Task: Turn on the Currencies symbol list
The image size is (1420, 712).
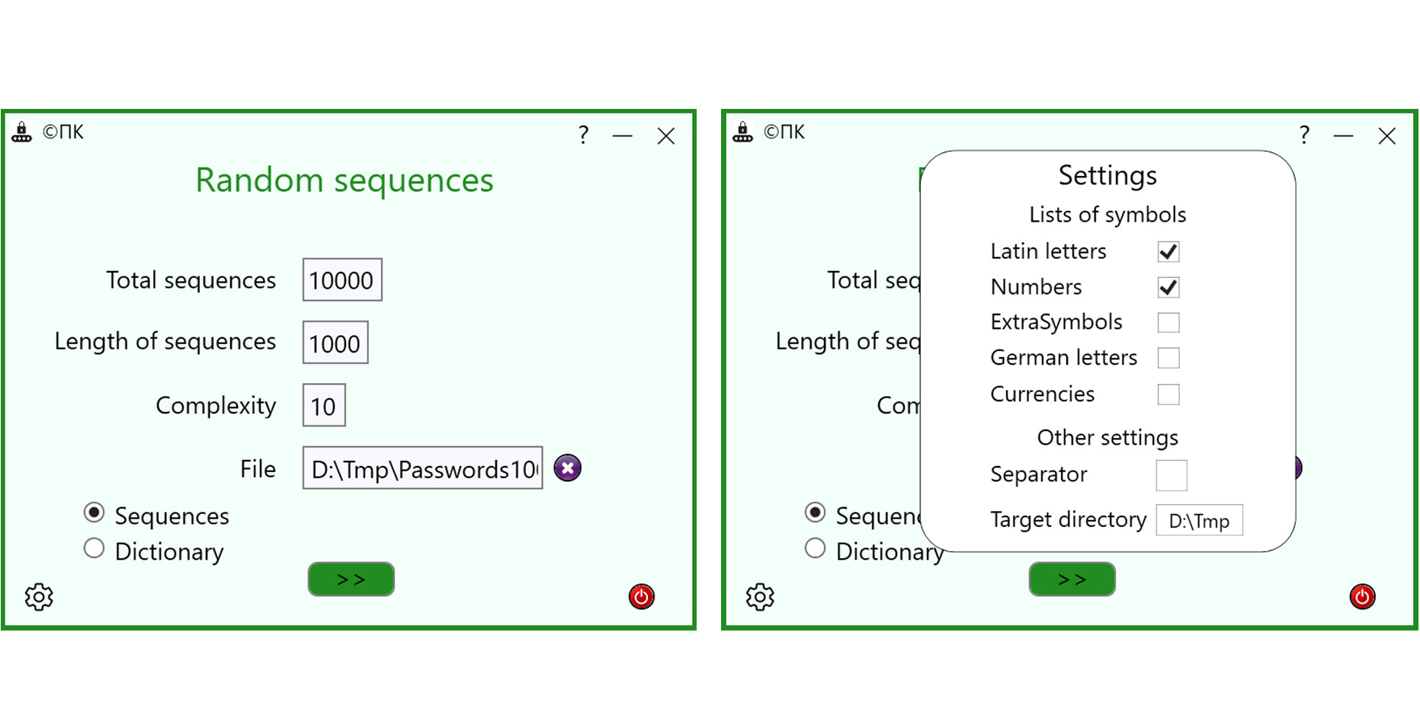Action: [x=1168, y=394]
